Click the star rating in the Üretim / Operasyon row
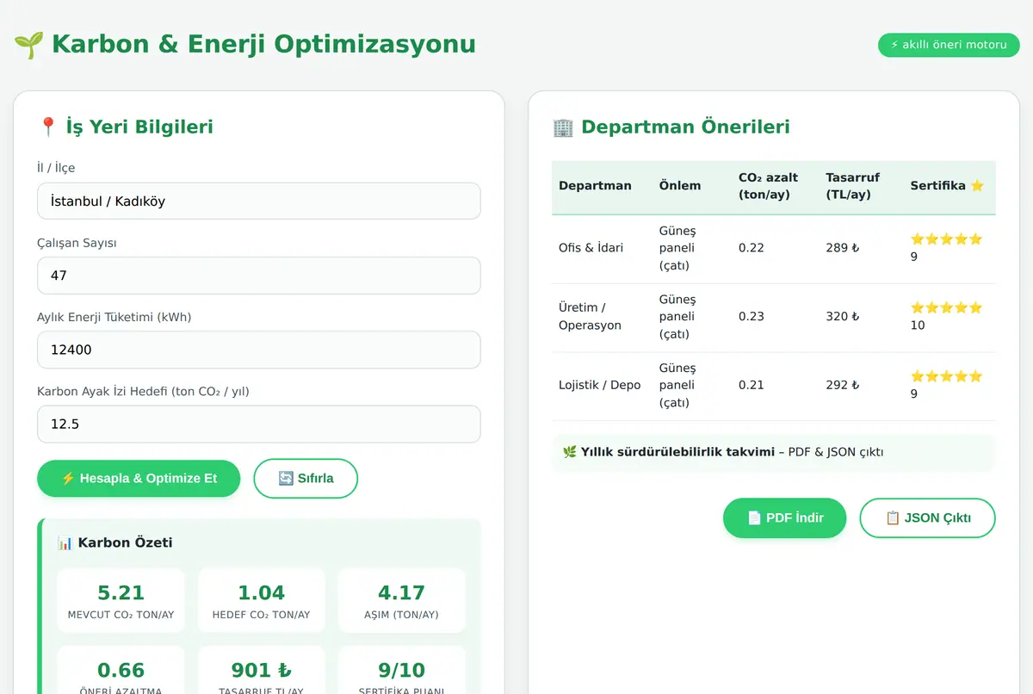 pos(946,307)
